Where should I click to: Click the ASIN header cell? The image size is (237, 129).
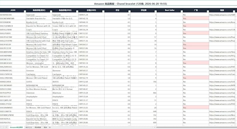(x=13, y=10)
